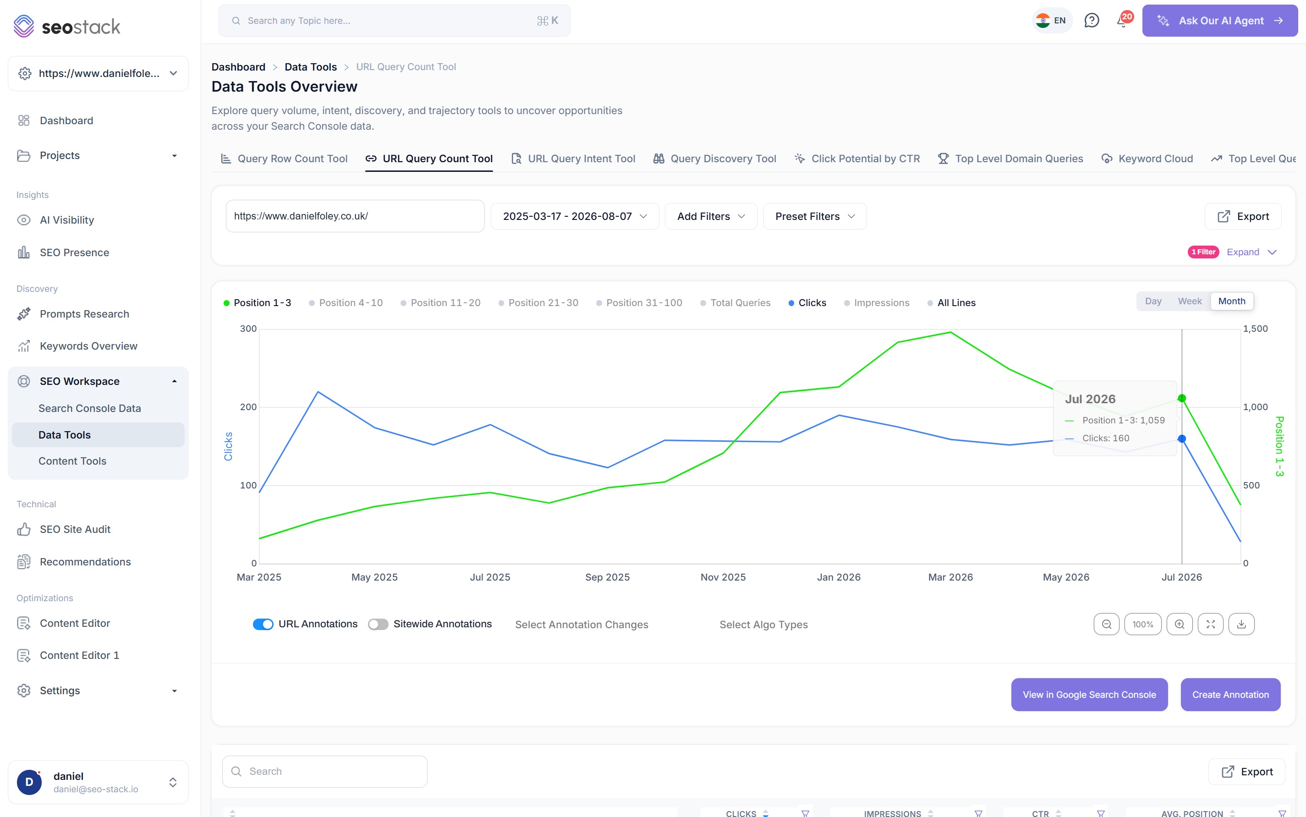The height and width of the screenshot is (817, 1306).
Task: Toggle the Clicks line visibility
Action: pyautogui.click(x=807, y=302)
